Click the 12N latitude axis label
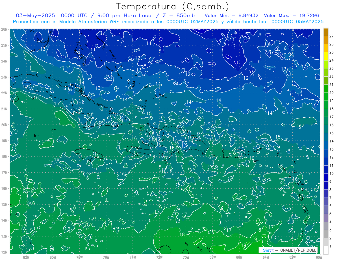This screenshot has width=339, height=261. pos(4,252)
